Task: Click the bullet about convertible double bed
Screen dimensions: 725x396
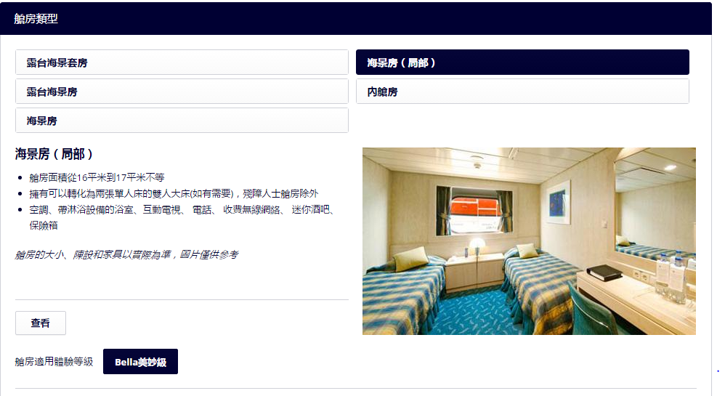Action: pyautogui.click(x=174, y=194)
